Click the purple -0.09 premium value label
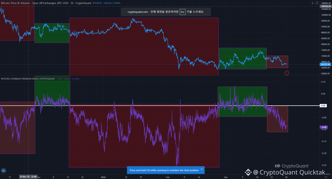Viewport: 332px width, 179px height. click(324, 127)
